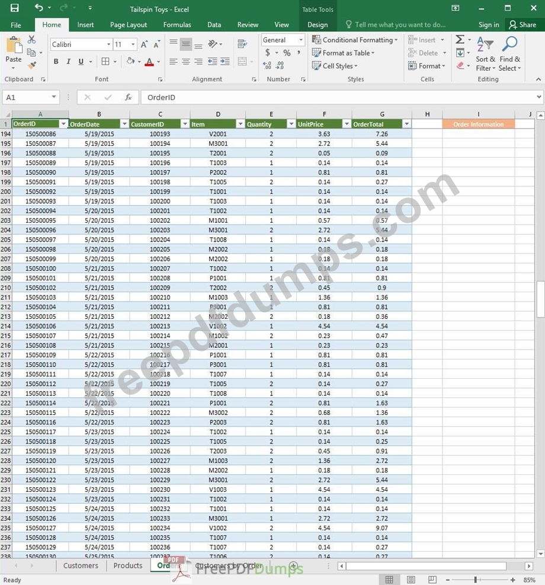
Task: Apply Accounting Number Format dollar sign
Action: pos(267,53)
